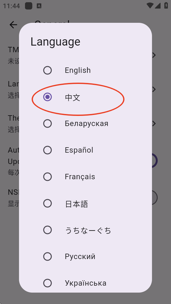The height and width of the screenshot is (304, 171).
Task: Pick the Español radio button
Action: (47, 150)
